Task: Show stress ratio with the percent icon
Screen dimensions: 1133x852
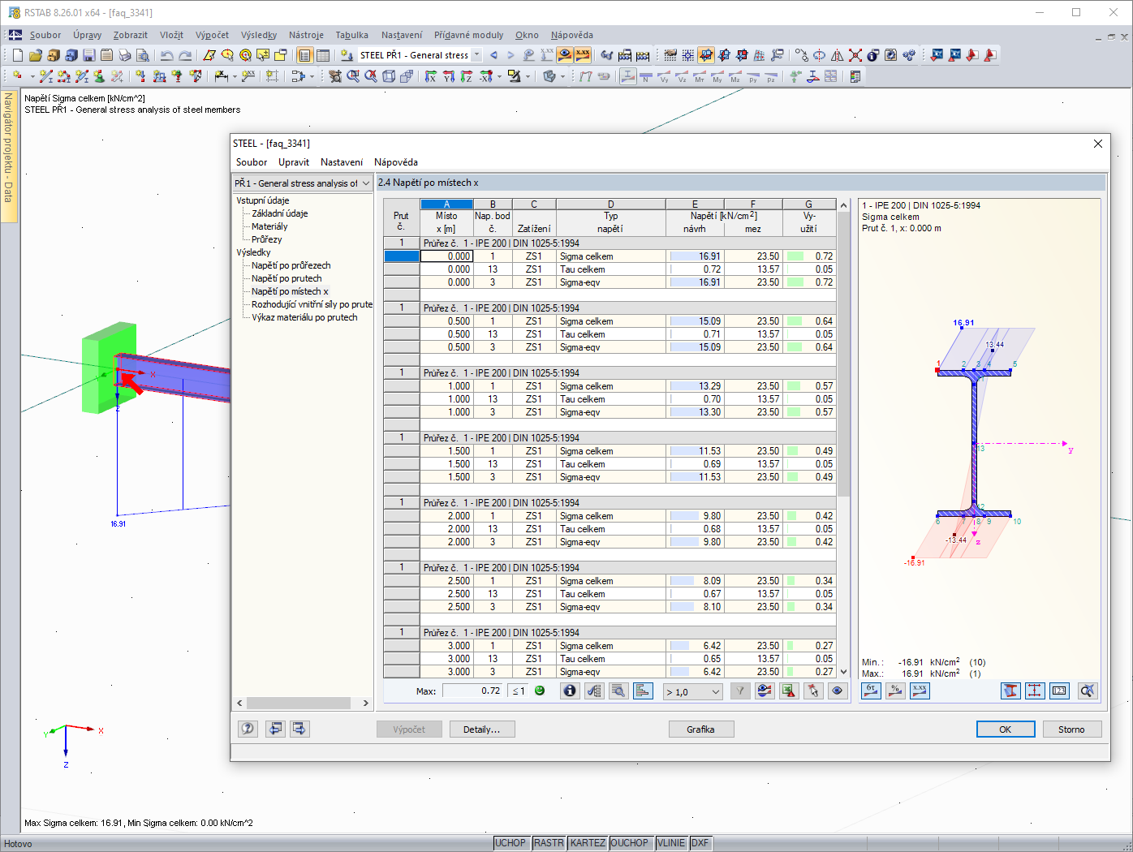Action: [x=895, y=691]
